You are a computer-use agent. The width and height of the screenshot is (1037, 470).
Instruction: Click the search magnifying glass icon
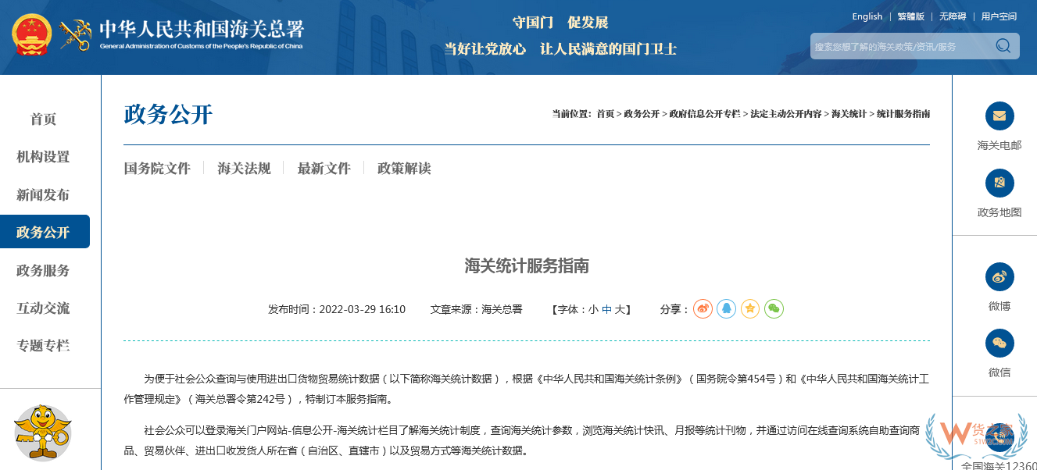[x=1003, y=46]
